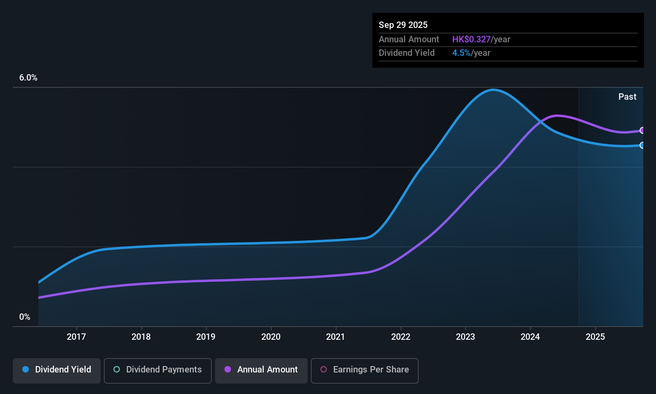Click the HK$0.327 annual amount value
656x394 pixels.
click(x=471, y=39)
